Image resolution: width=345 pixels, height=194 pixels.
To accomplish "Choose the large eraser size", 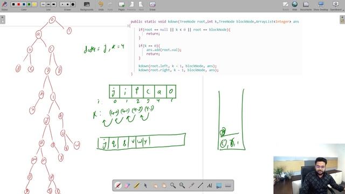I will tap(73, 4).
